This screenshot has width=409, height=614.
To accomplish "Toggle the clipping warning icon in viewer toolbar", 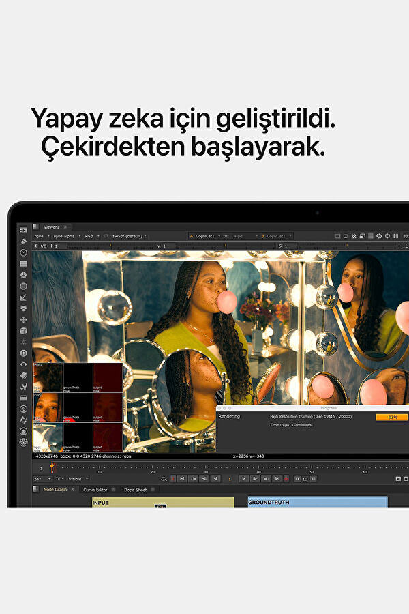I will pyautogui.click(x=337, y=236).
